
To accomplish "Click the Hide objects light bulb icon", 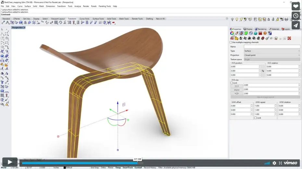I will click(232, 19).
